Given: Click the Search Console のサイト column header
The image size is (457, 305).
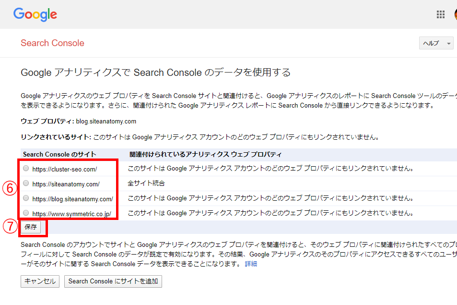Looking at the screenshot, I should pos(60,154).
